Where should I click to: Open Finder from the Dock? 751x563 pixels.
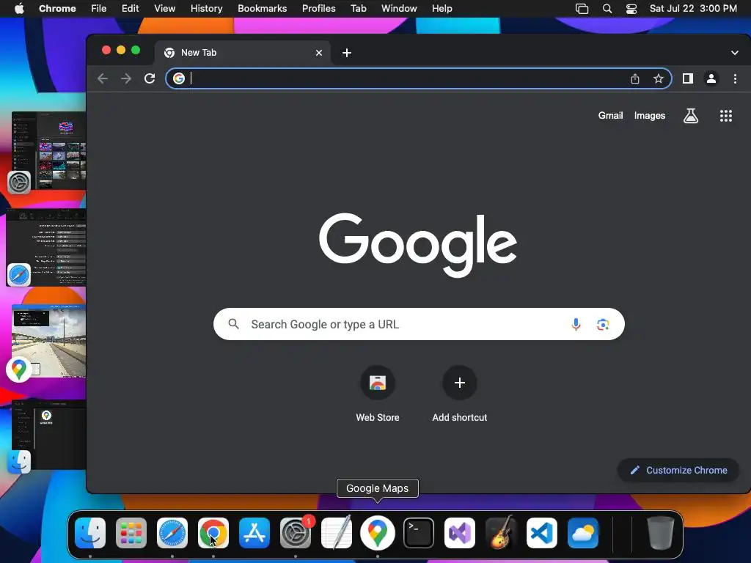pyautogui.click(x=90, y=533)
